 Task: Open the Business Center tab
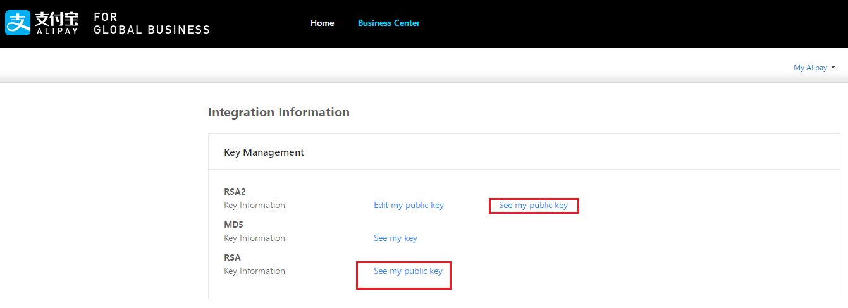point(388,23)
